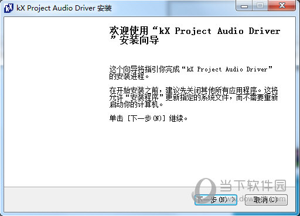Viewport: 300px width, 216px height.
Task: Click the kX icon in title bar
Action: click(x=9, y=8)
